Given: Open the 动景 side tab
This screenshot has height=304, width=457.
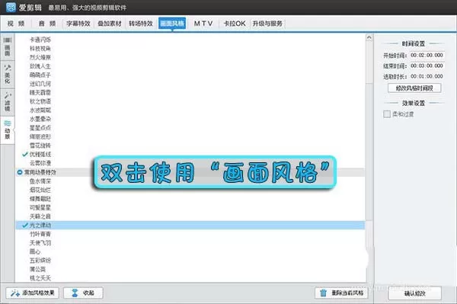Looking at the screenshot, I should (x=8, y=130).
